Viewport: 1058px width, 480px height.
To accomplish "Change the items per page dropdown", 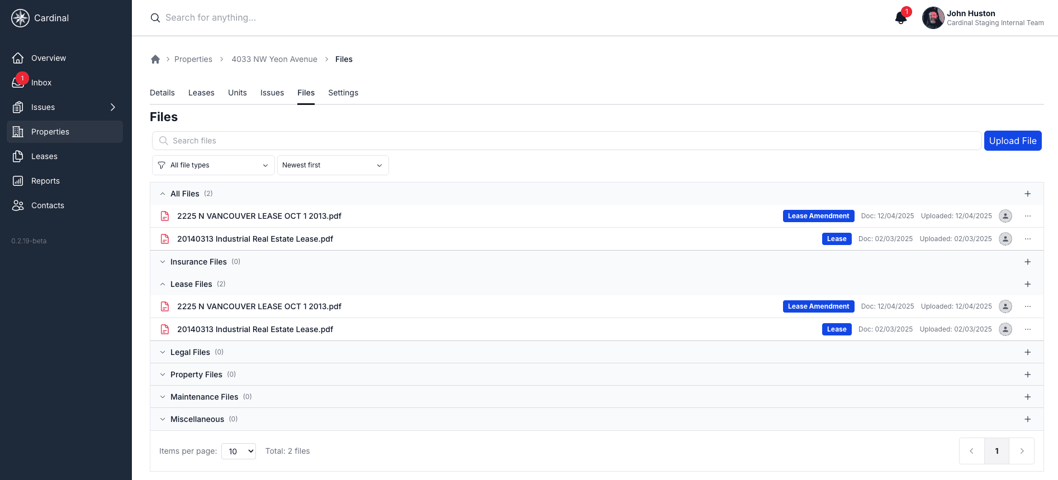I will pyautogui.click(x=239, y=451).
